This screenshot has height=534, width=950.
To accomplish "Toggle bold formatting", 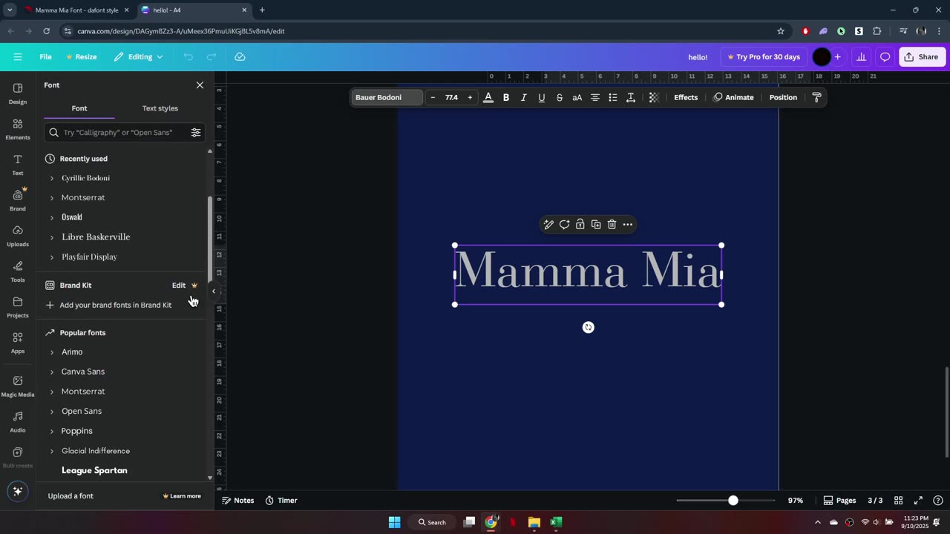I will 506,97.
